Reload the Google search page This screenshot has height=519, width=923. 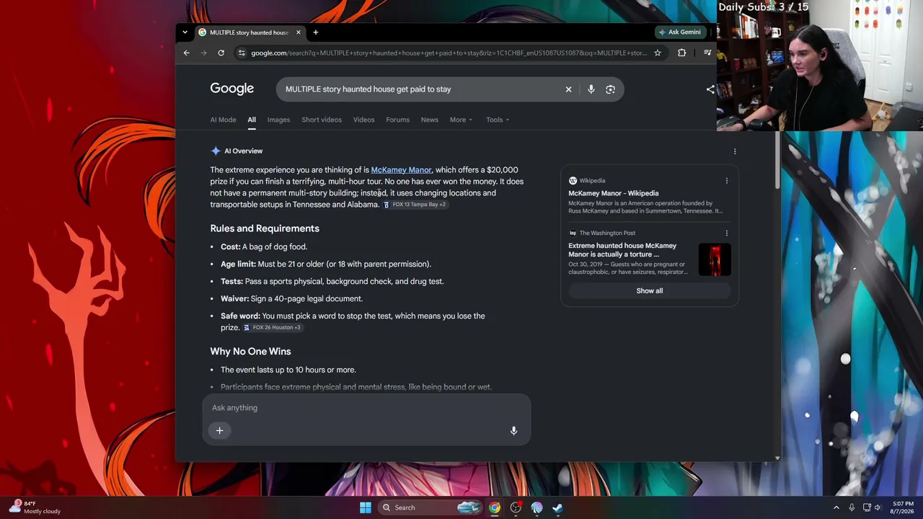(221, 53)
